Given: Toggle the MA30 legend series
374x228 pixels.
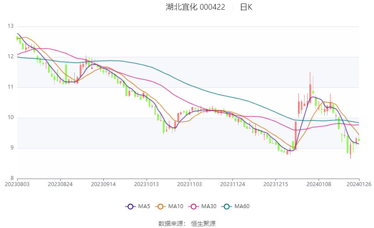Looking at the screenshot, I should click(202, 206).
